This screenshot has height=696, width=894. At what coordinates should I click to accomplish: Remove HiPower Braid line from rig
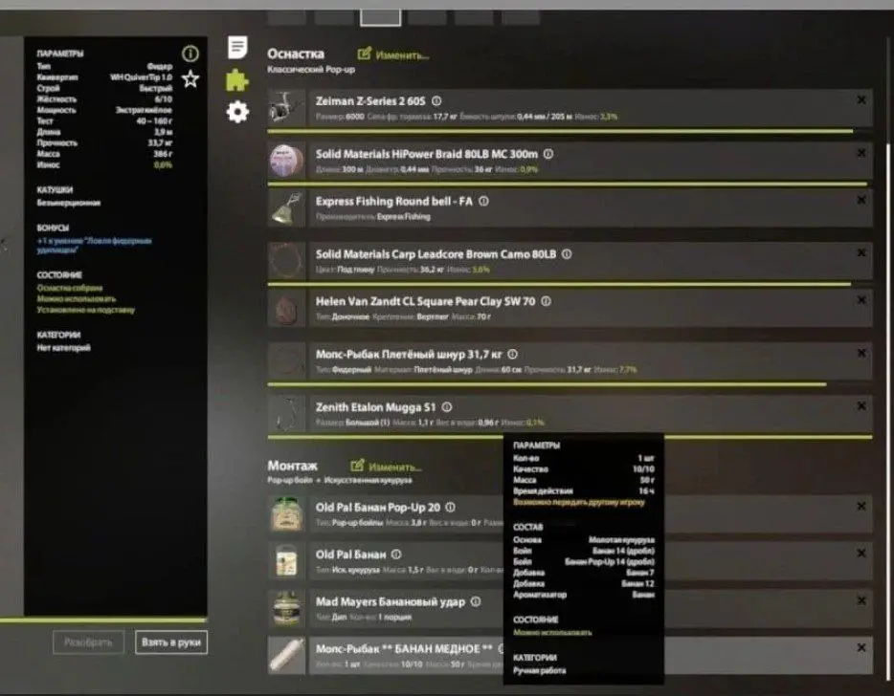tap(861, 153)
